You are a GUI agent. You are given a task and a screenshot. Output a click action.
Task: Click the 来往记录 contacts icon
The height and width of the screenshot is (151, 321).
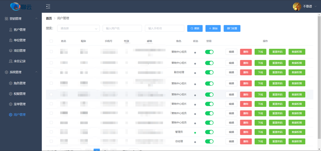click(11, 61)
